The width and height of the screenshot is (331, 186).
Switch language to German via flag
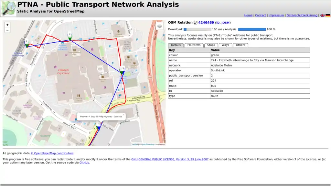point(328,15)
